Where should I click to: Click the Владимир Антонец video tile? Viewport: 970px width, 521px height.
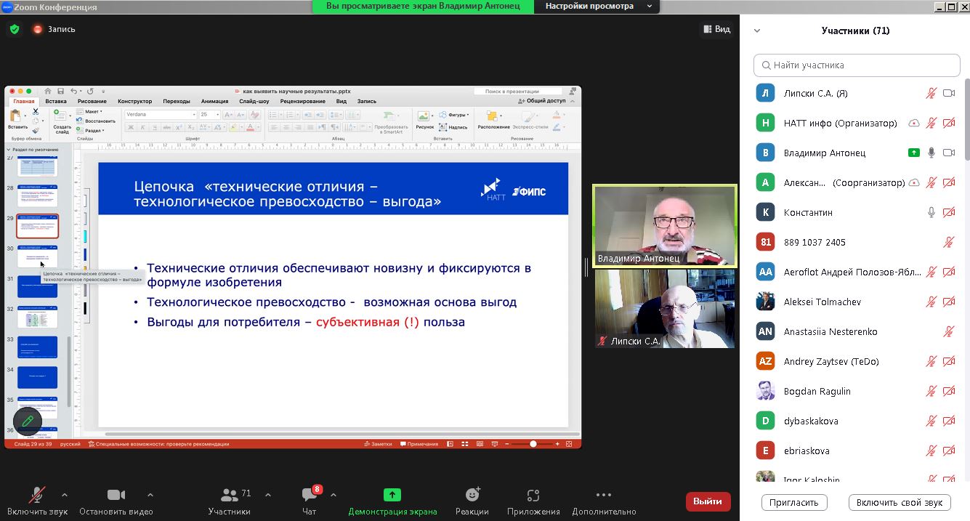pyautogui.click(x=665, y=225)
